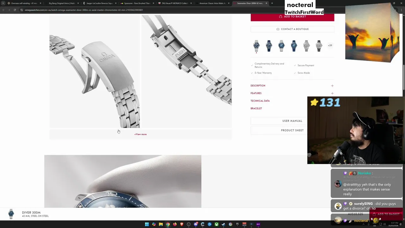Click the site info icon in address bar
This screenshot has width=405, height=228.
(x=22, y=10)
